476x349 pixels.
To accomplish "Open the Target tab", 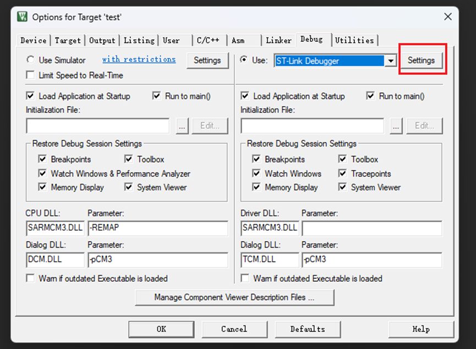I will [68, 40].
